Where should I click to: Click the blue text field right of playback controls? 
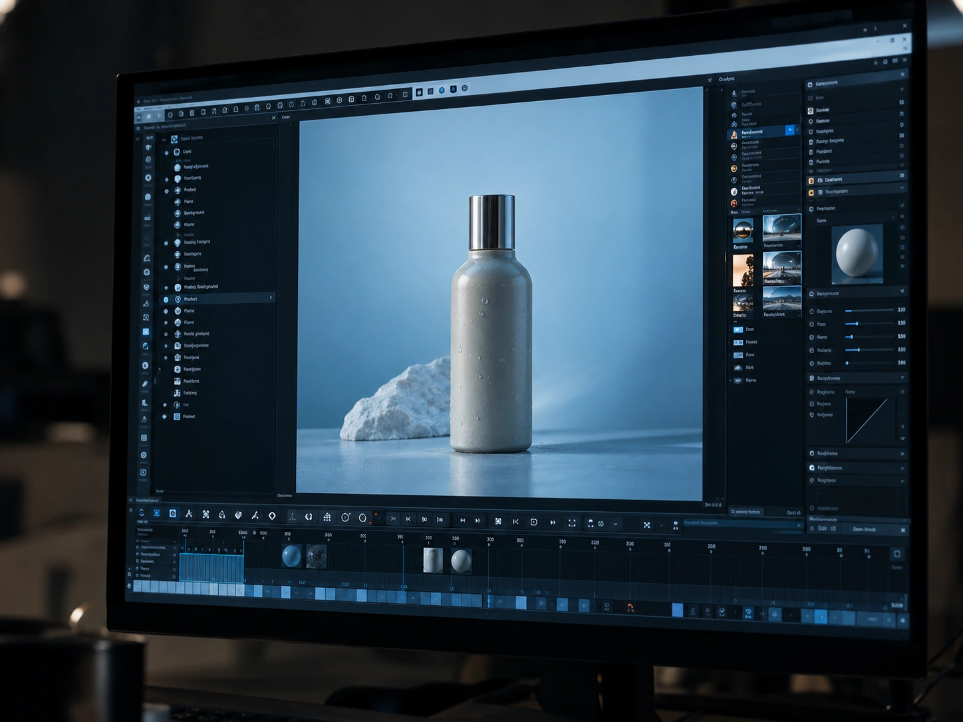point(742,524)
